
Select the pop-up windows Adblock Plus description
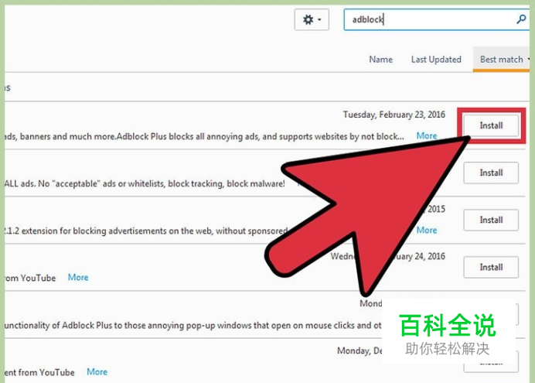click(193, 325)
